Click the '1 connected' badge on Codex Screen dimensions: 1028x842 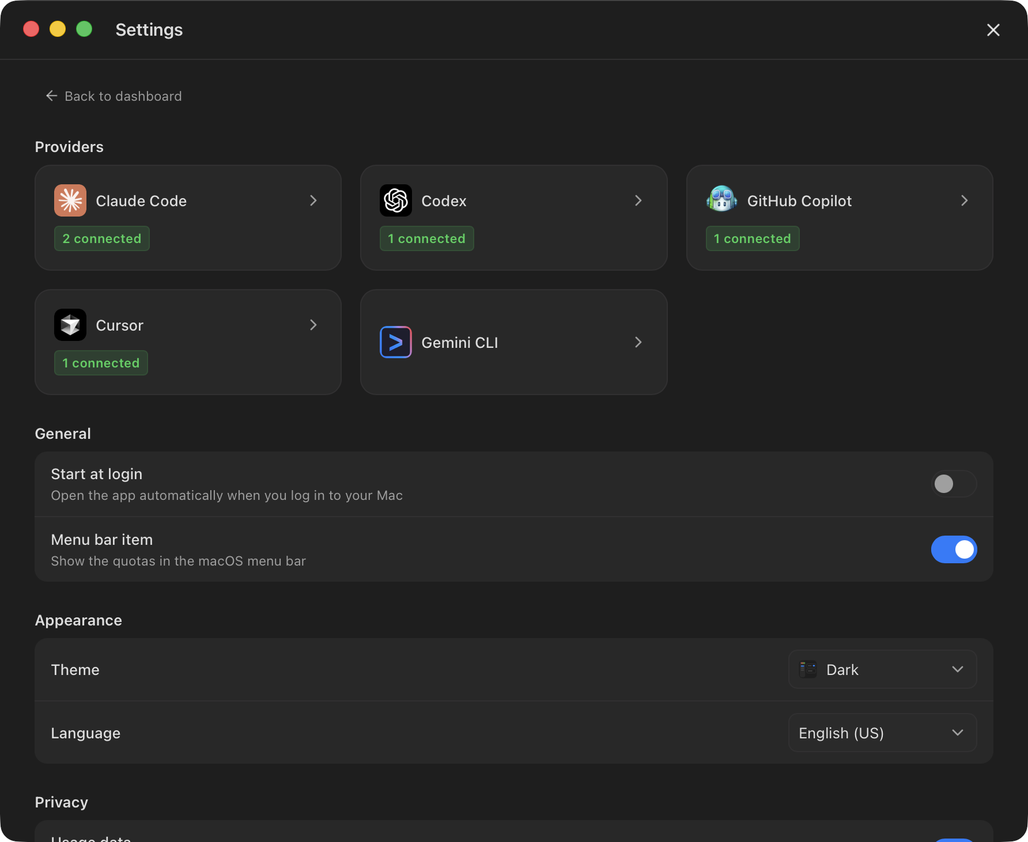pyautogui.click(x=427, y=238)
